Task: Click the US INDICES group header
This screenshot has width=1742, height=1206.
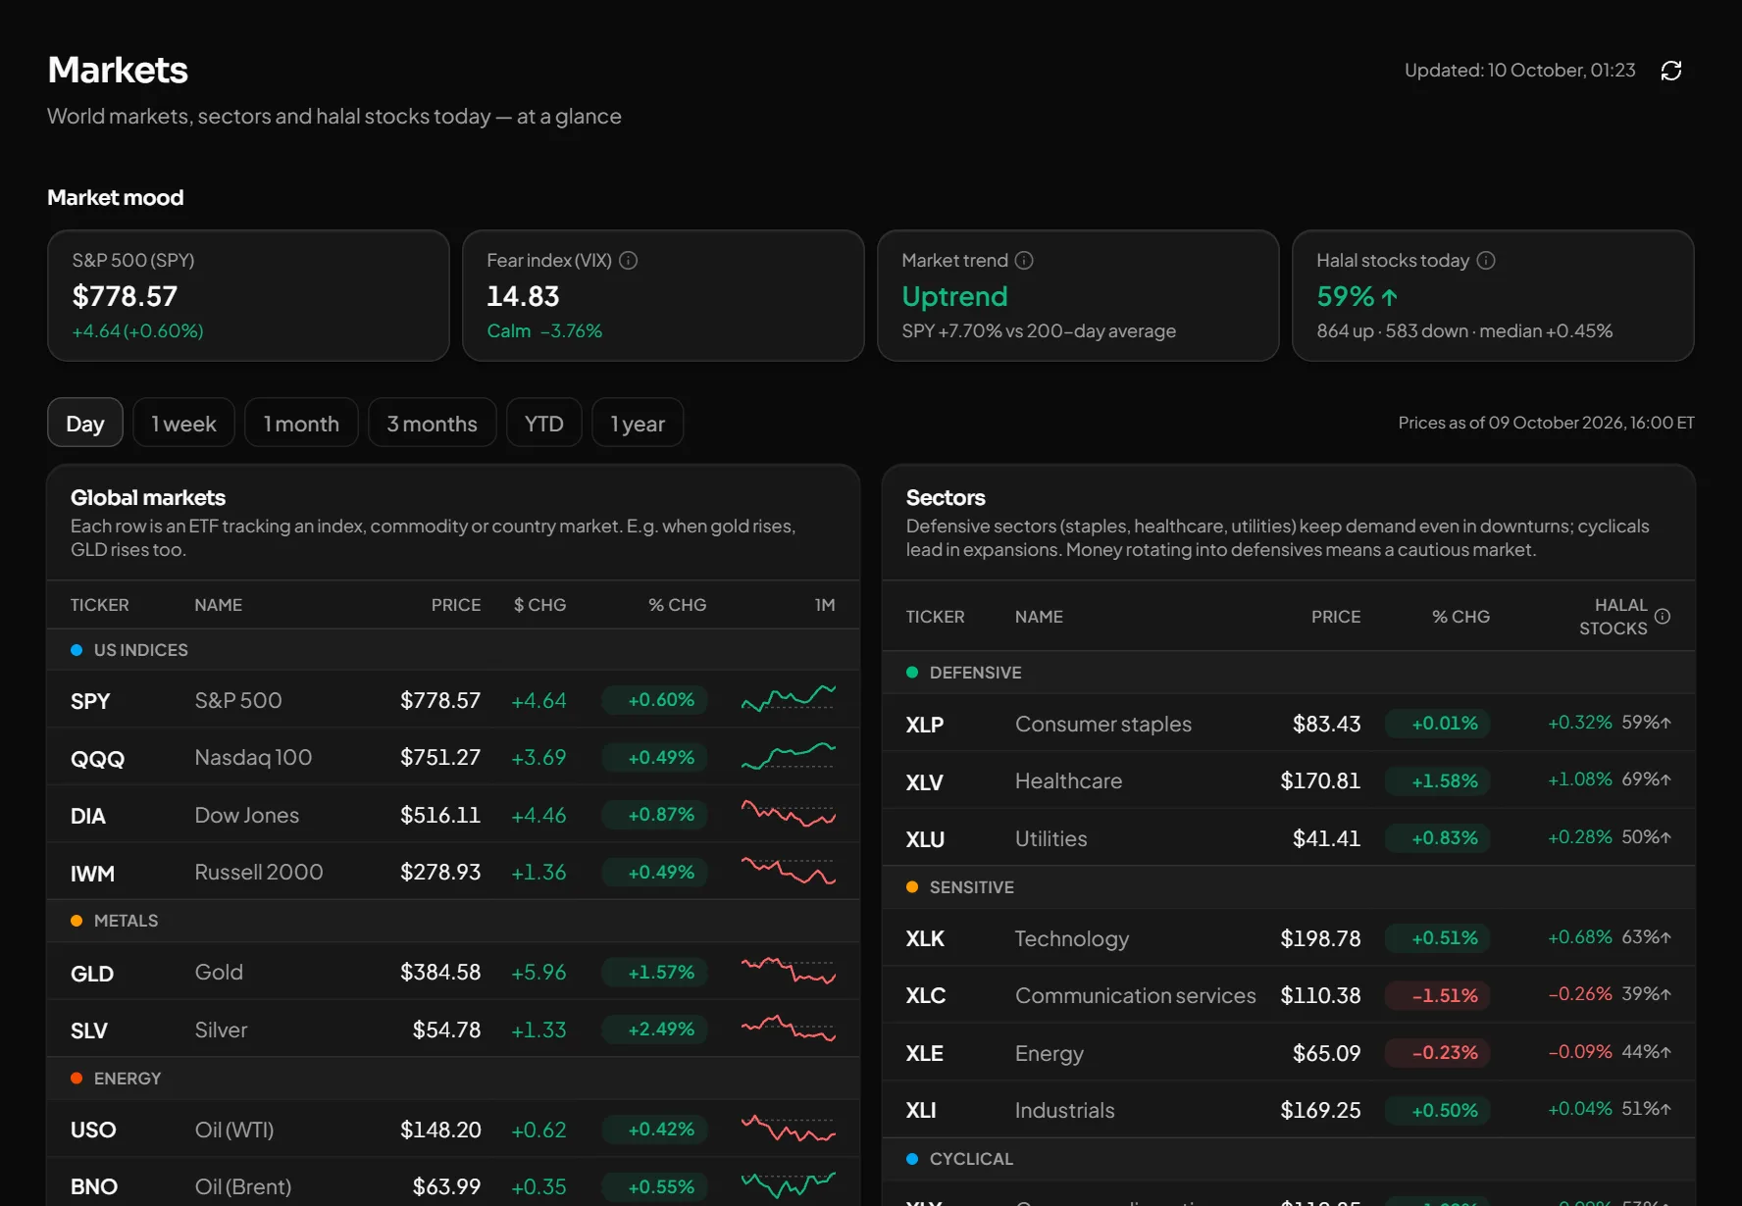Action: 453,650
